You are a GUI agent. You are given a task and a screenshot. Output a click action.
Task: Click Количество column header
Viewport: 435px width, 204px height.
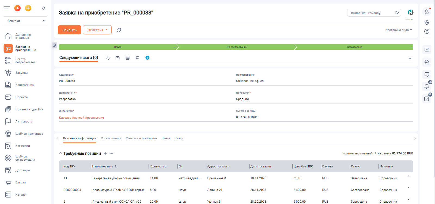(158, 166)
